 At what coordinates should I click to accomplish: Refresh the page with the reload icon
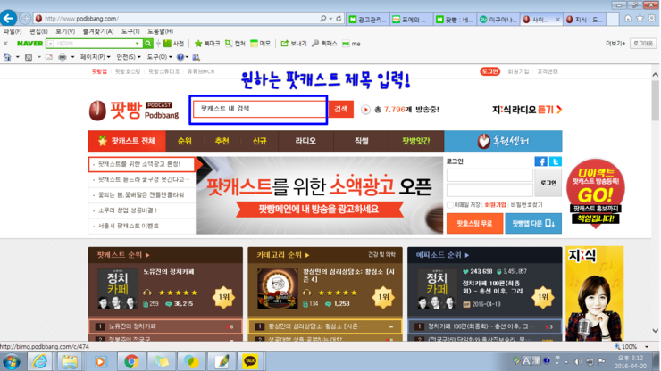click(339, 19)
